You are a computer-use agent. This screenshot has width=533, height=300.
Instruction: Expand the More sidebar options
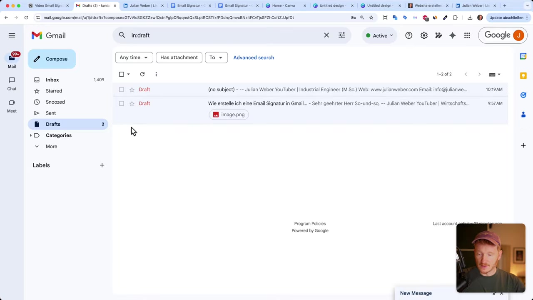tap(51, 146)
